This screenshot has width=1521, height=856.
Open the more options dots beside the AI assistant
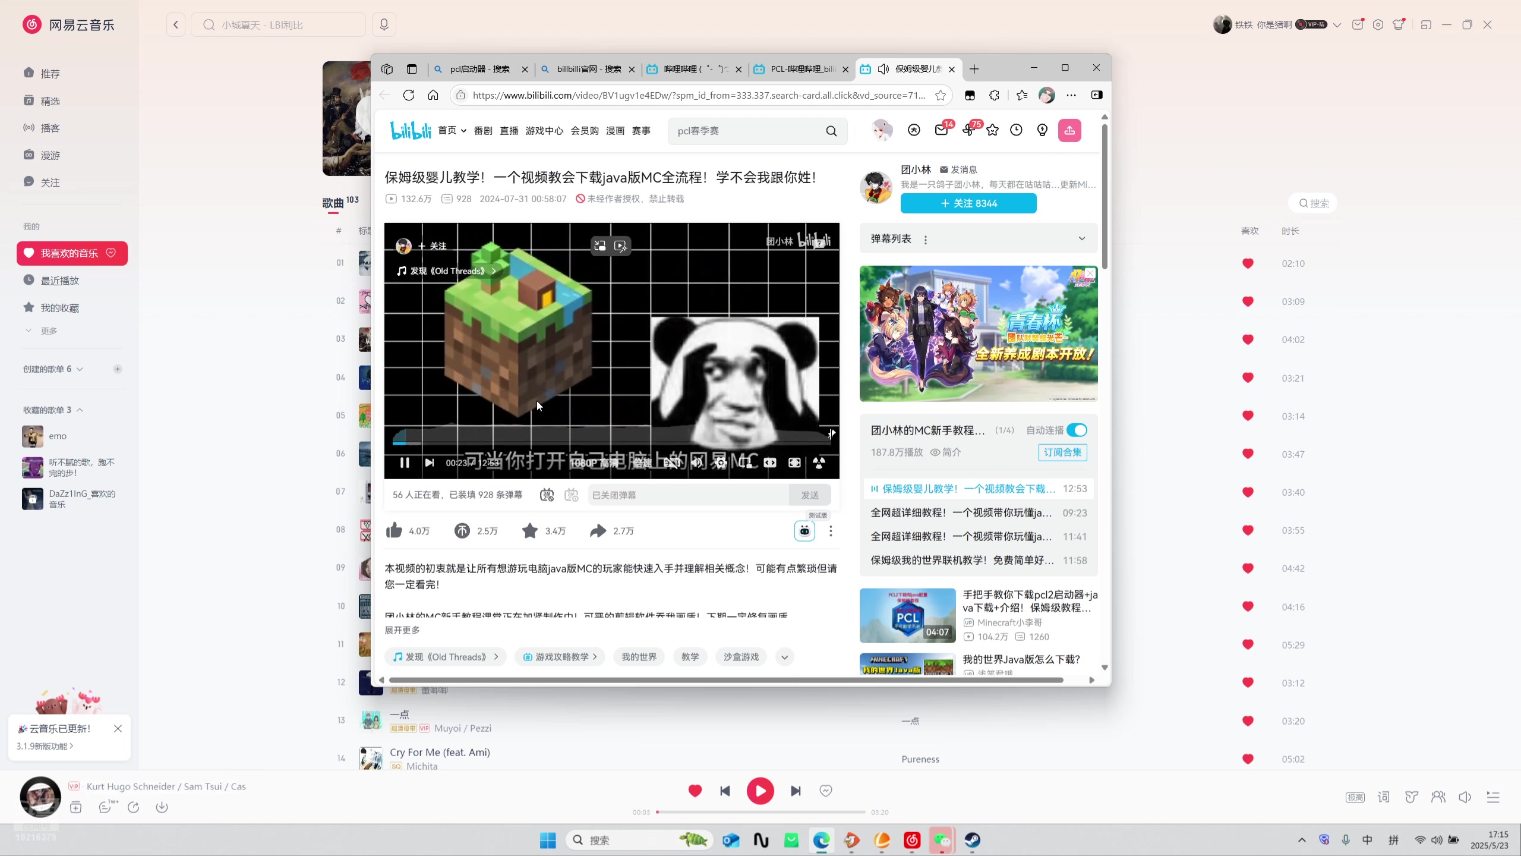click(831, 530)
